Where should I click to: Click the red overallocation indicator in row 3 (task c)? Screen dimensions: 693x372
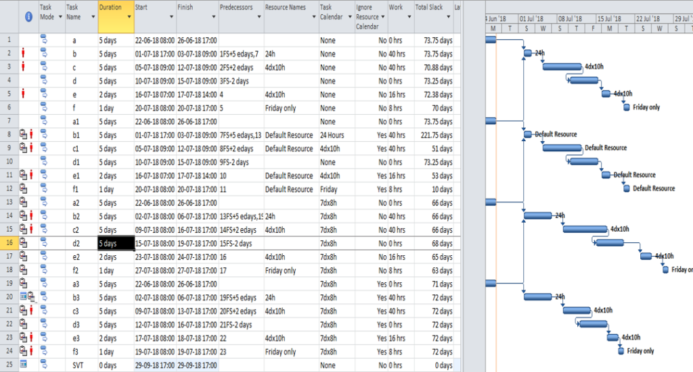[24, 67]
